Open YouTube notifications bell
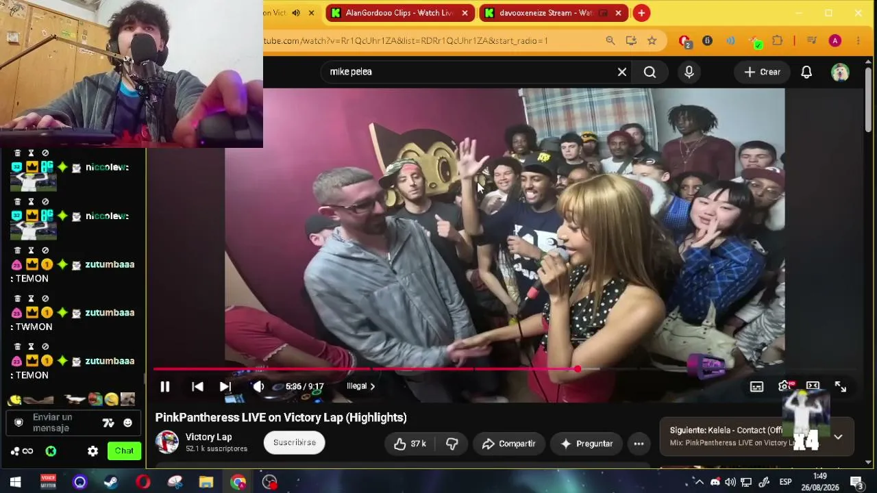The image size is (877, 493). [x=806, y=72]
